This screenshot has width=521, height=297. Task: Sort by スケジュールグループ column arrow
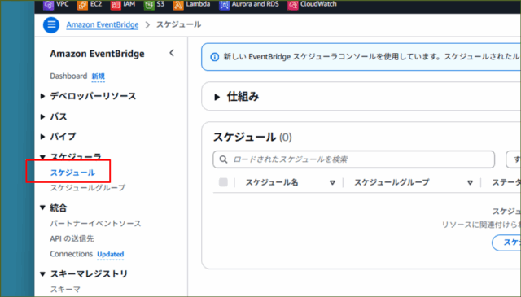click(x=470, y=183)
